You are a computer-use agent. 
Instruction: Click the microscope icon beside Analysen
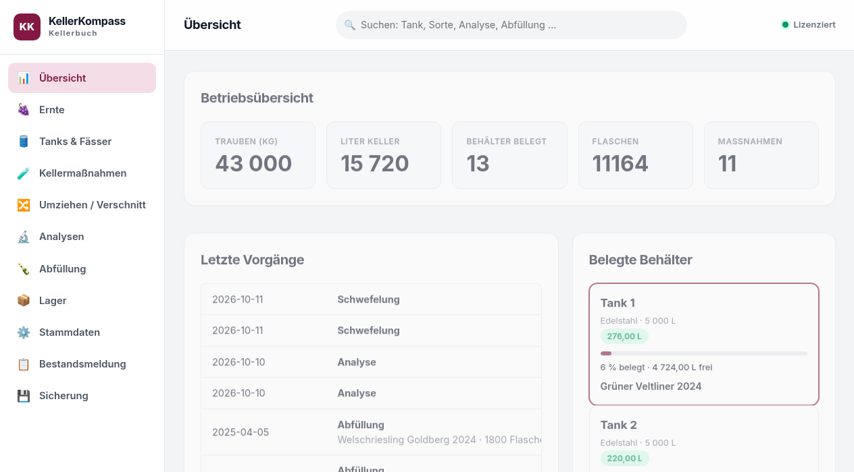(24, 237)
